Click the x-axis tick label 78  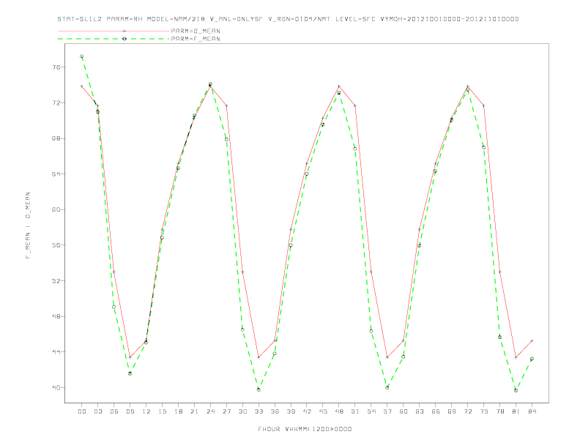[499, 411]
